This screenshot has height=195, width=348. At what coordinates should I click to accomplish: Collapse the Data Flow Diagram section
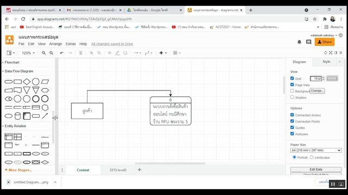click(x=18, y=71)
